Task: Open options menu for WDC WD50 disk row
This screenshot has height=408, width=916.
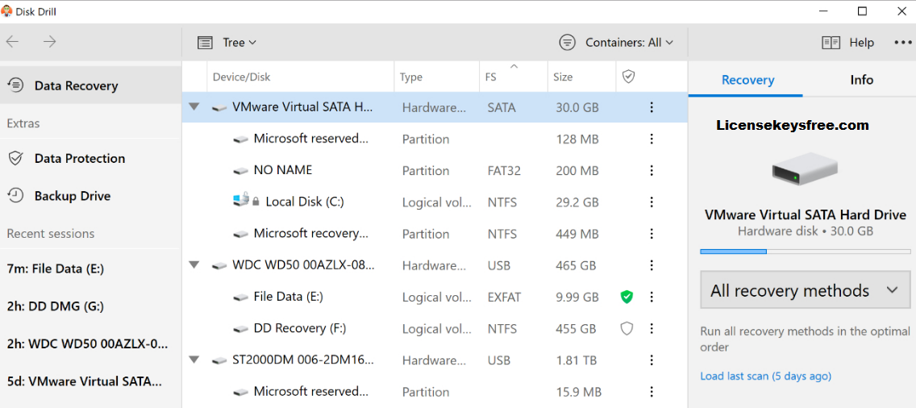Action: coord(652,265)
